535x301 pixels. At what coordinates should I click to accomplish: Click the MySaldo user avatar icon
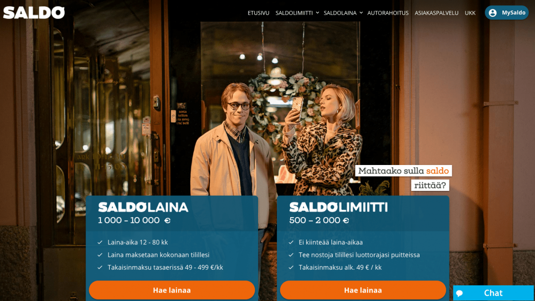(493, 13)
